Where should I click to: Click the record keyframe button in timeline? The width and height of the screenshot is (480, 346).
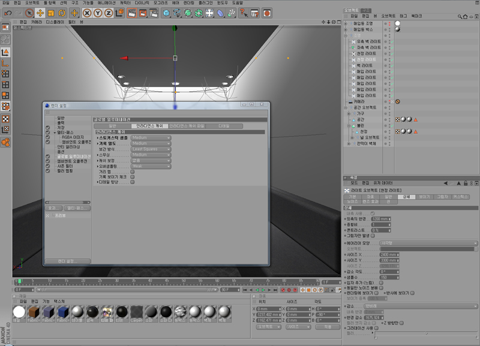pos(283,290)
